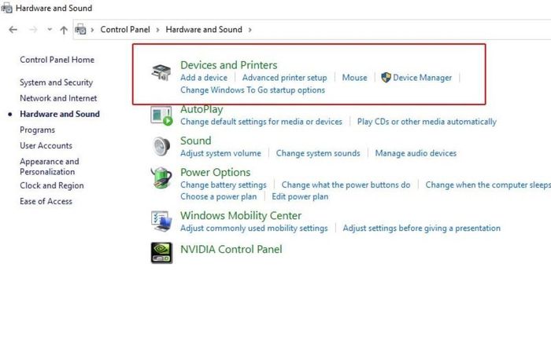Click Edit power plan

point(300,196)
